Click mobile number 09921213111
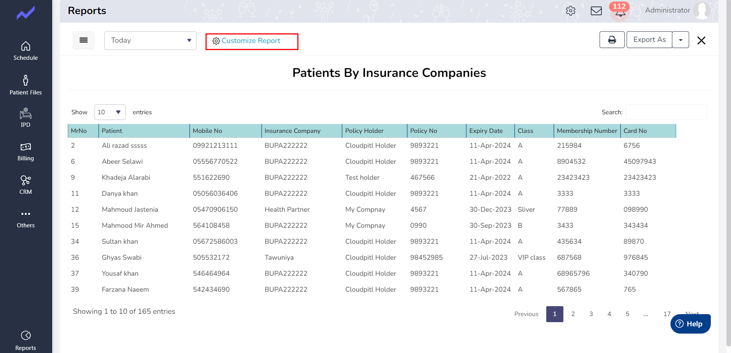Viewport: 731px width, 353px height. click(215, 145)
